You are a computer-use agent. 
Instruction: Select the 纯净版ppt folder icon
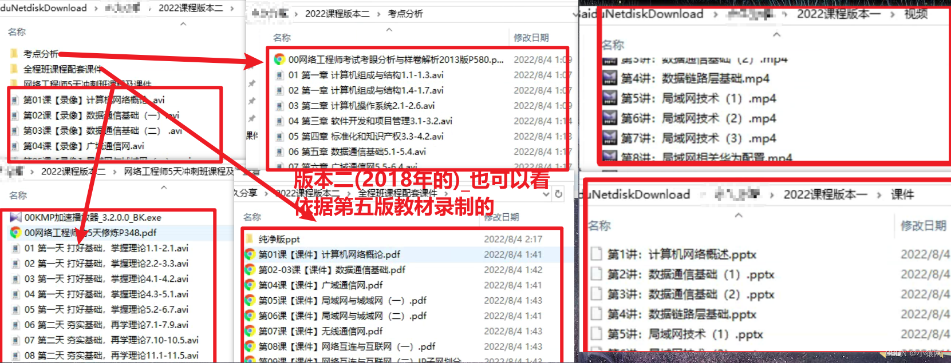coord(250,239)
